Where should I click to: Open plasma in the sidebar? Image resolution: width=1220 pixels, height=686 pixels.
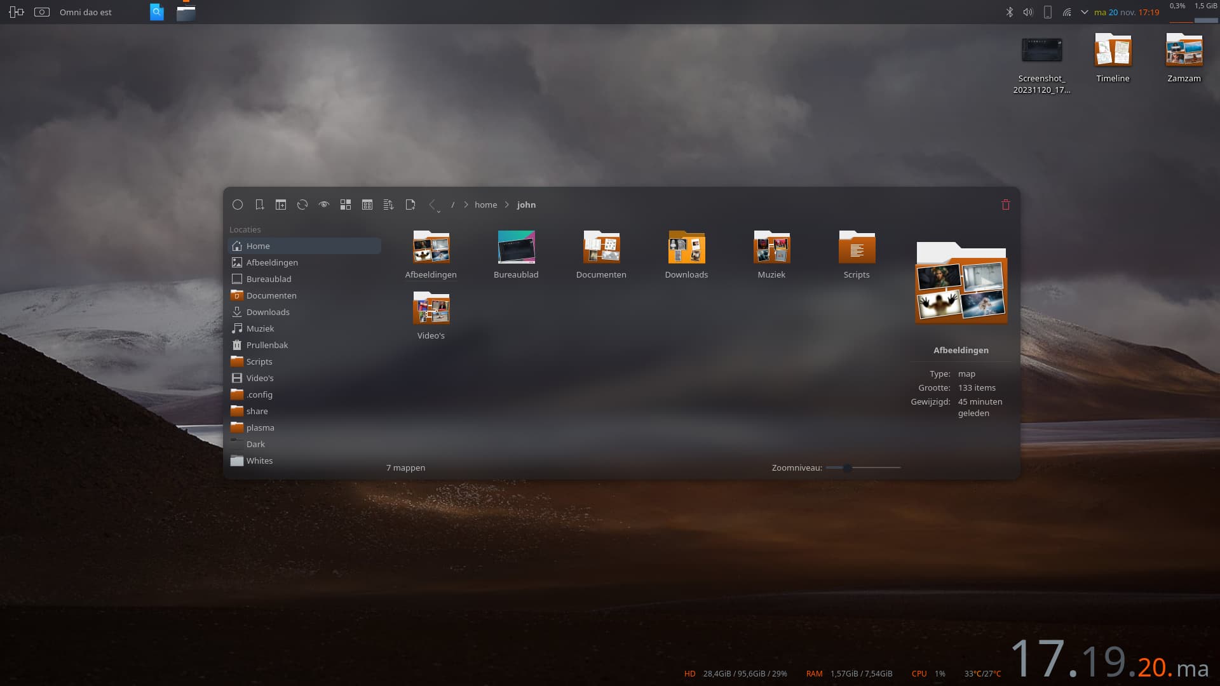[304, 427]
